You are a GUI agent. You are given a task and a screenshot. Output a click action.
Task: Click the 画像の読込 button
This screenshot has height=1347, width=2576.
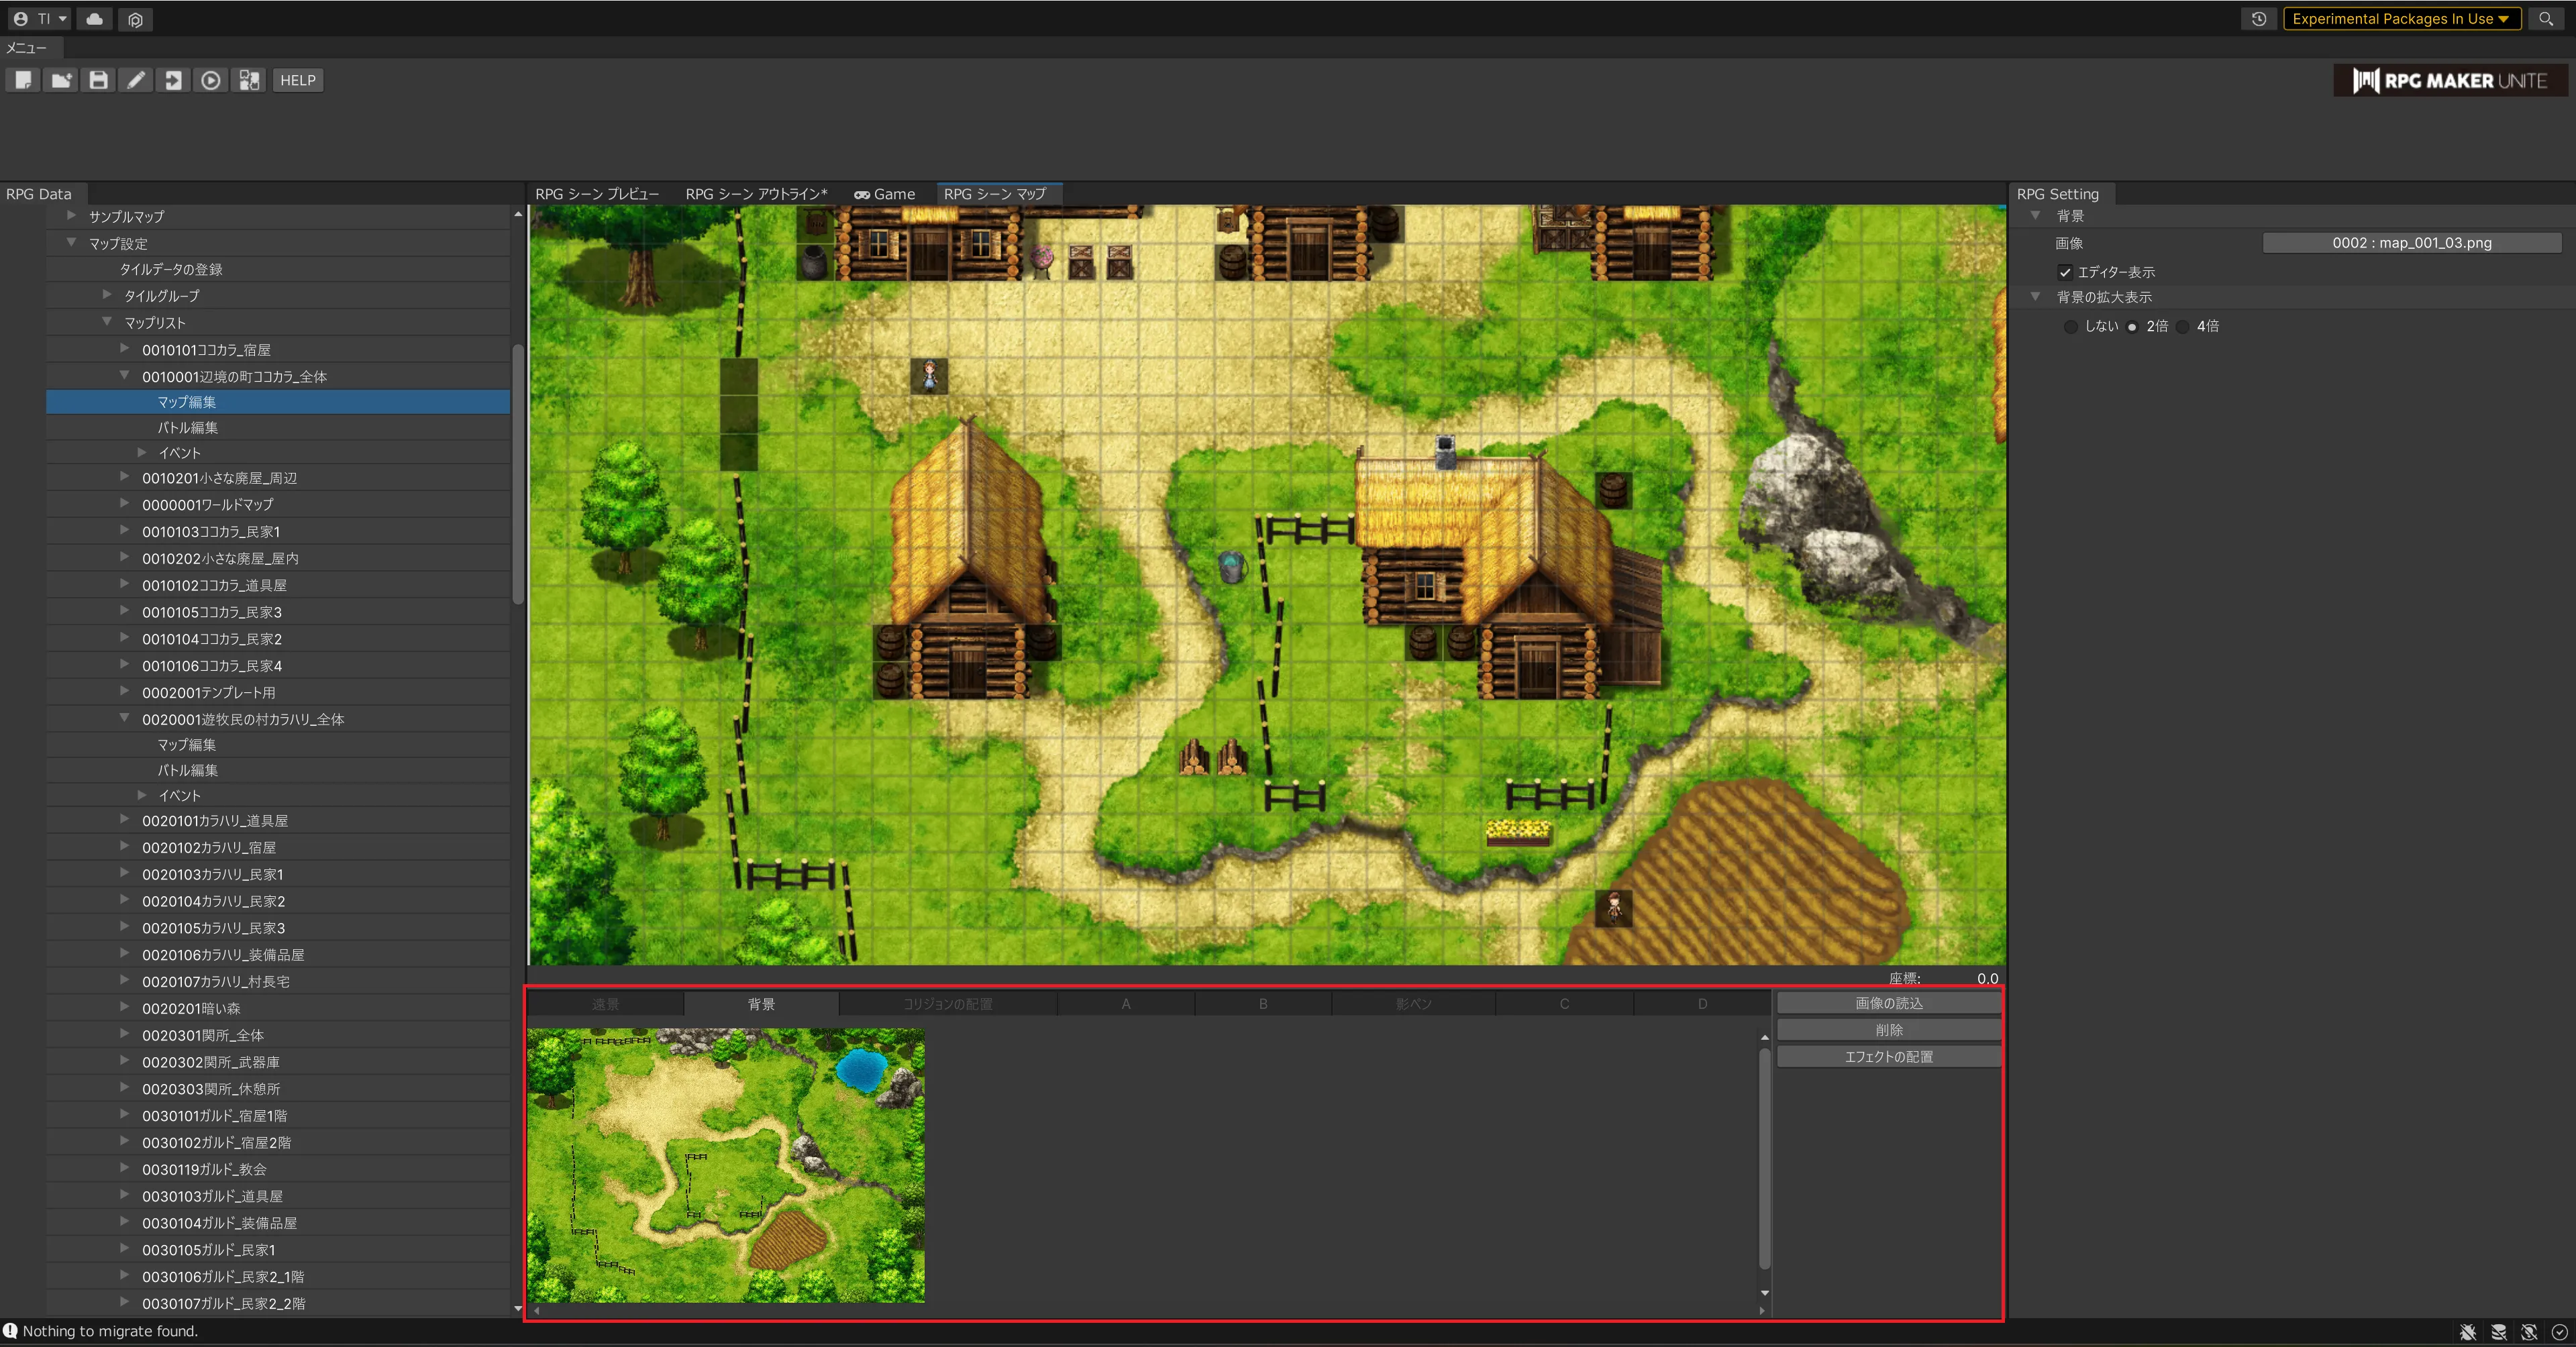tap(1888, 1003)
